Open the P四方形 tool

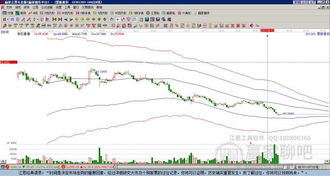pos(47,13)
